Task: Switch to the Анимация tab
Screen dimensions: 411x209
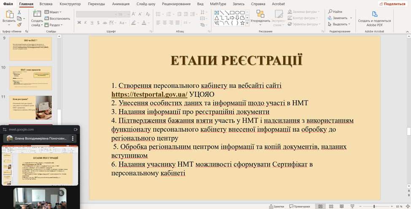Action: (121, 4)
